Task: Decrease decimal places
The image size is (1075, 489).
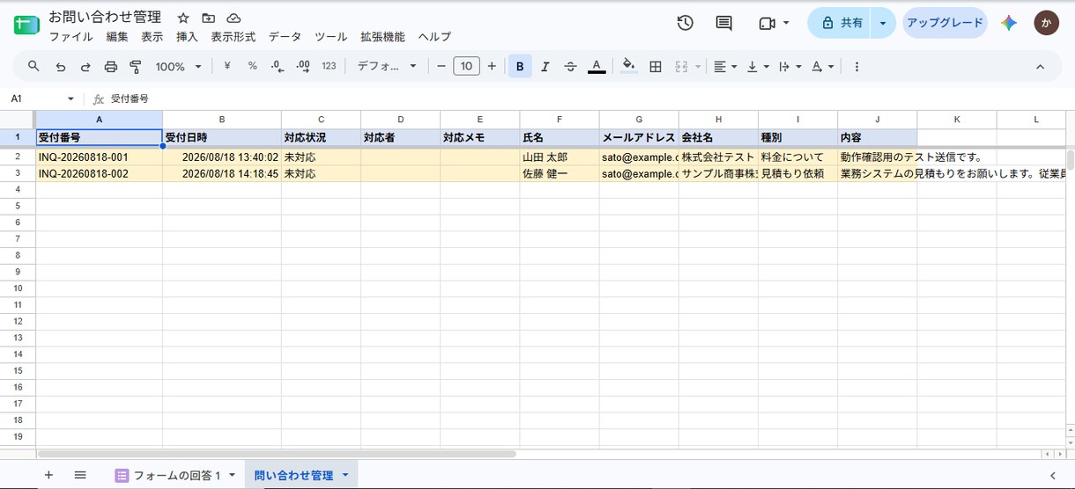Action: 278,66
